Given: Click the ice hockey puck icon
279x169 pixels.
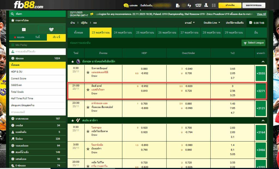Looking at the screenshot, I should tap(13, 152).
